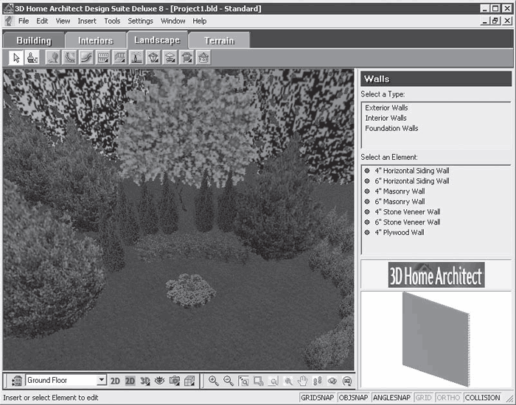Restore the inner Project1.bld document window
516x405 pixels.
[x=495, y=21]
